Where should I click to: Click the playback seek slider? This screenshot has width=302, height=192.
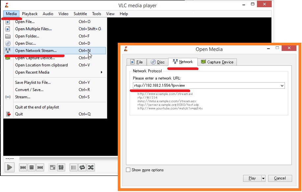point(66,159)
